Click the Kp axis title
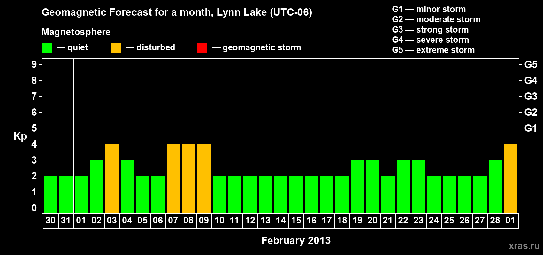Screen dimensions: 543x255 20,137
